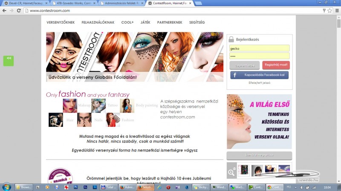Open the Sticky... notes taskbar item
The width and height of the screenshot is (341, 191).
pyautogui.click(x=201, y=187)
